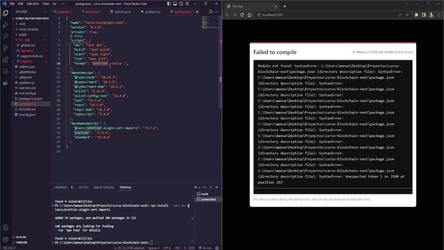This screenshot has width=444, height=250.
Task: Switch to the page.tsx editor tab
Action: click(x=65, y=12)
